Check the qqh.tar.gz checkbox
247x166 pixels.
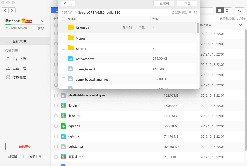[56, 147]
